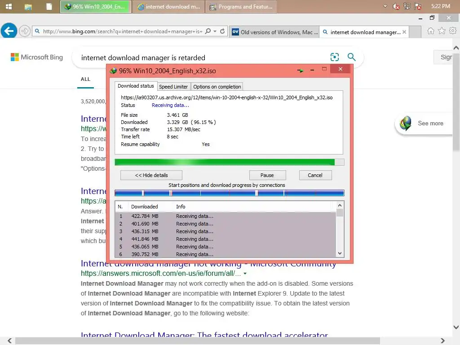Click the See more IDM card
Viewport: 460px width, 345px height.
tap(424, 123)
